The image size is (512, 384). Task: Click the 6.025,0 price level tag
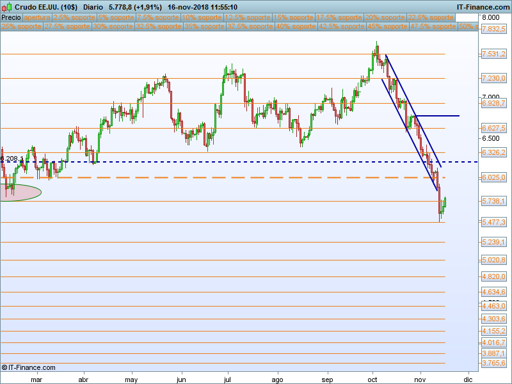click(493, 177)
